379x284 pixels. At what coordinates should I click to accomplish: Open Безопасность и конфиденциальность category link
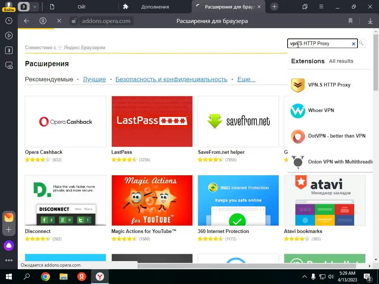[x=171, y=79]
